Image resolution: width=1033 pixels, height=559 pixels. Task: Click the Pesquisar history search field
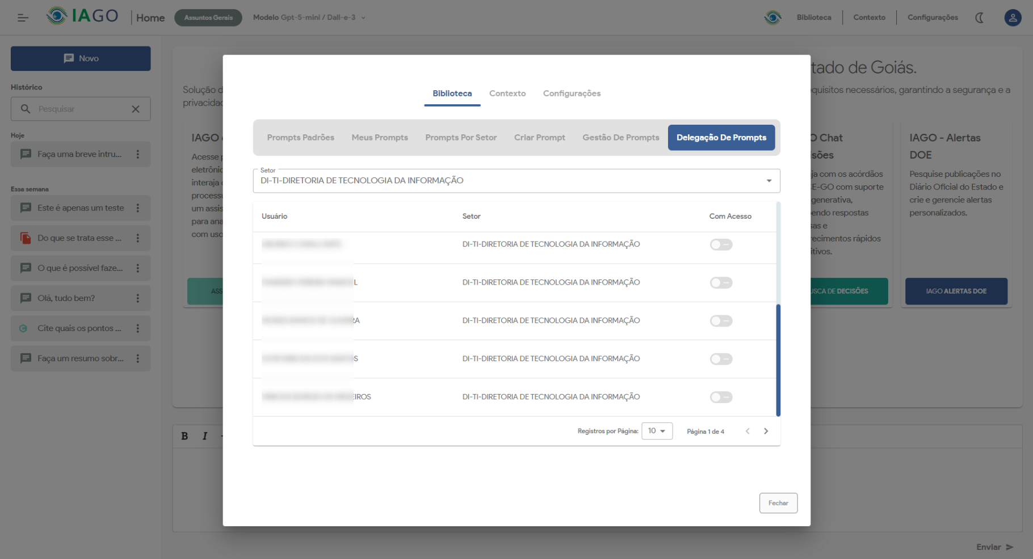click(x=79, y=109)
